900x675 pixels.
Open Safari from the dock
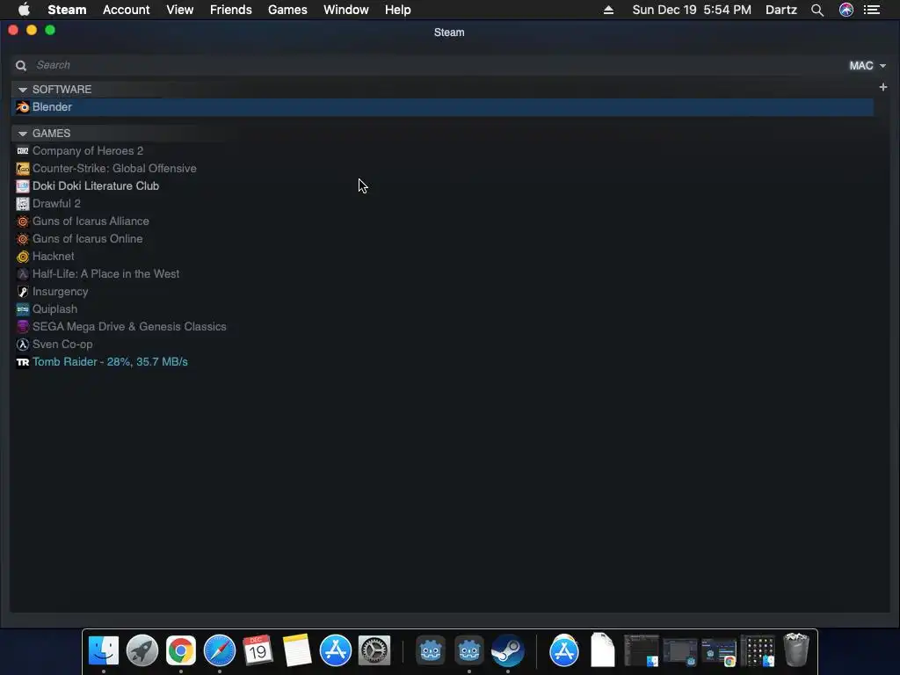coord(220,650)
